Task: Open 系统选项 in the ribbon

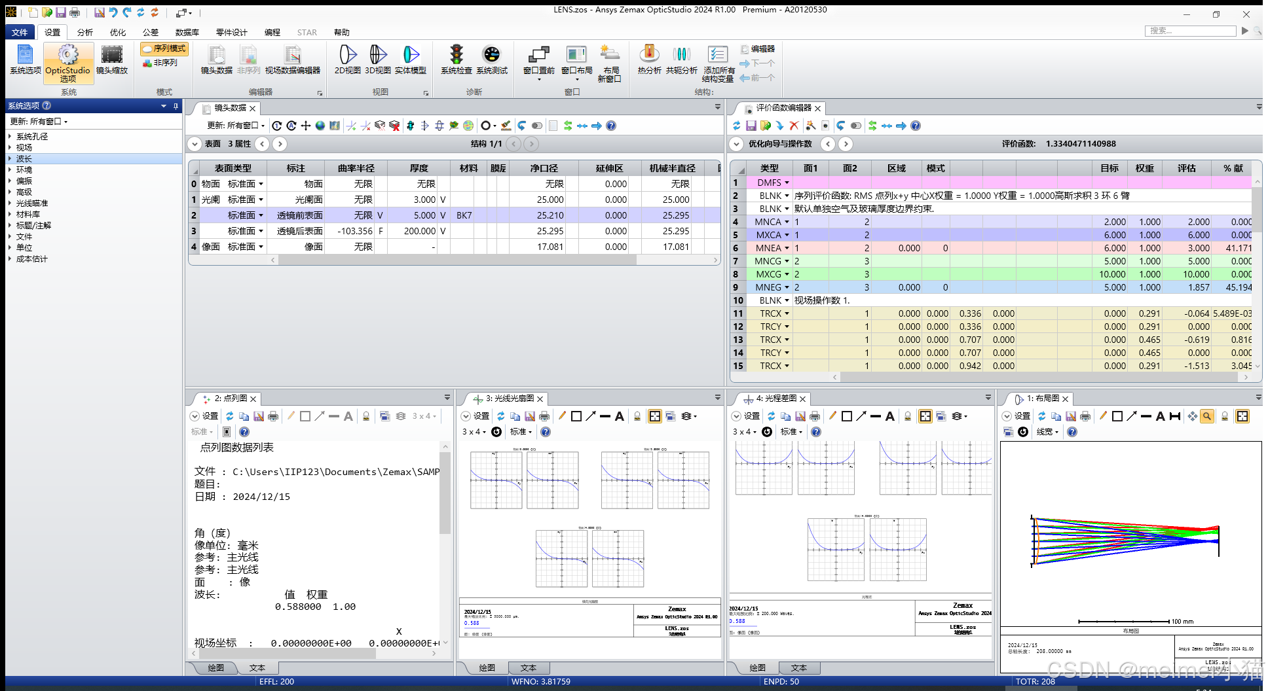Action: click(x=26, y=60)
